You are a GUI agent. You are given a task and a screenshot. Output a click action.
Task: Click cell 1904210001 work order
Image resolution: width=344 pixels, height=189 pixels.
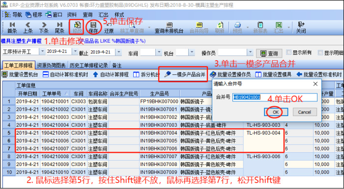55,101
